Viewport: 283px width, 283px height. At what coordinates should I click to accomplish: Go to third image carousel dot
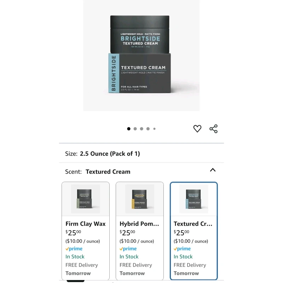pos(141,129)
